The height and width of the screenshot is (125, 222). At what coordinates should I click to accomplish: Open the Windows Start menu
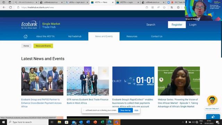pos(3,122)
